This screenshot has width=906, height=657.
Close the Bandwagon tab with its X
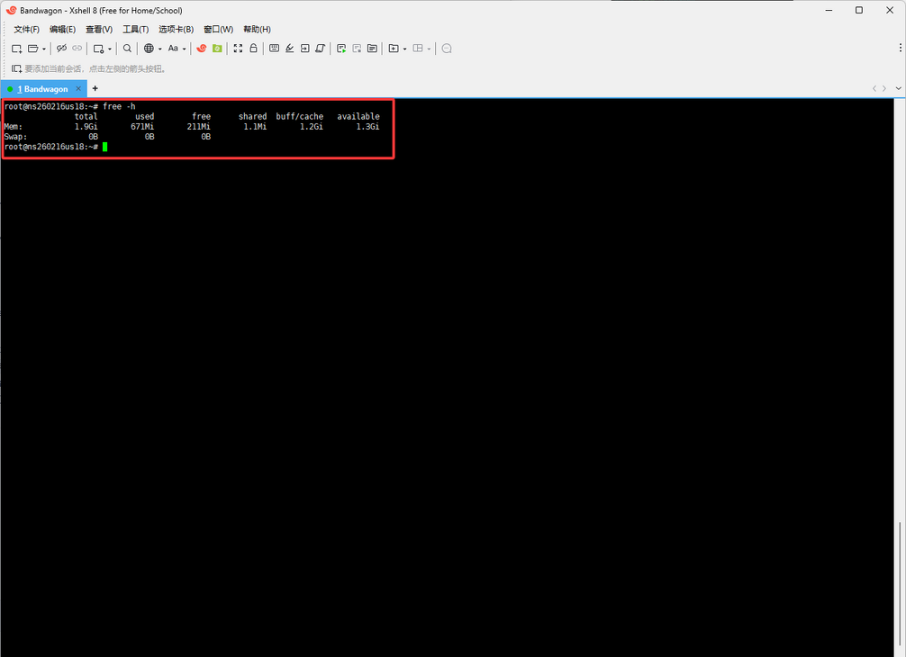pos(78,89)
